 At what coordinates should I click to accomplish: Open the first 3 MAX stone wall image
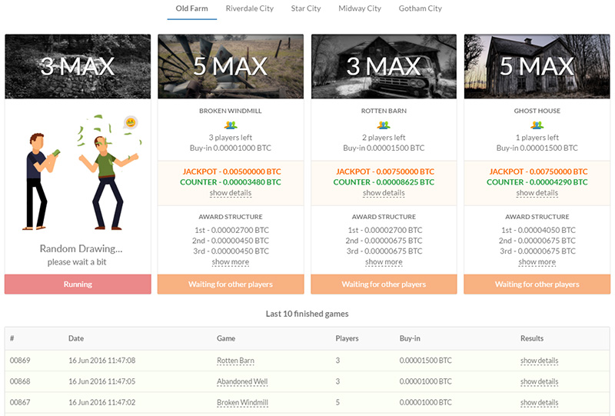pyautogui.click(x=78, y=66)
